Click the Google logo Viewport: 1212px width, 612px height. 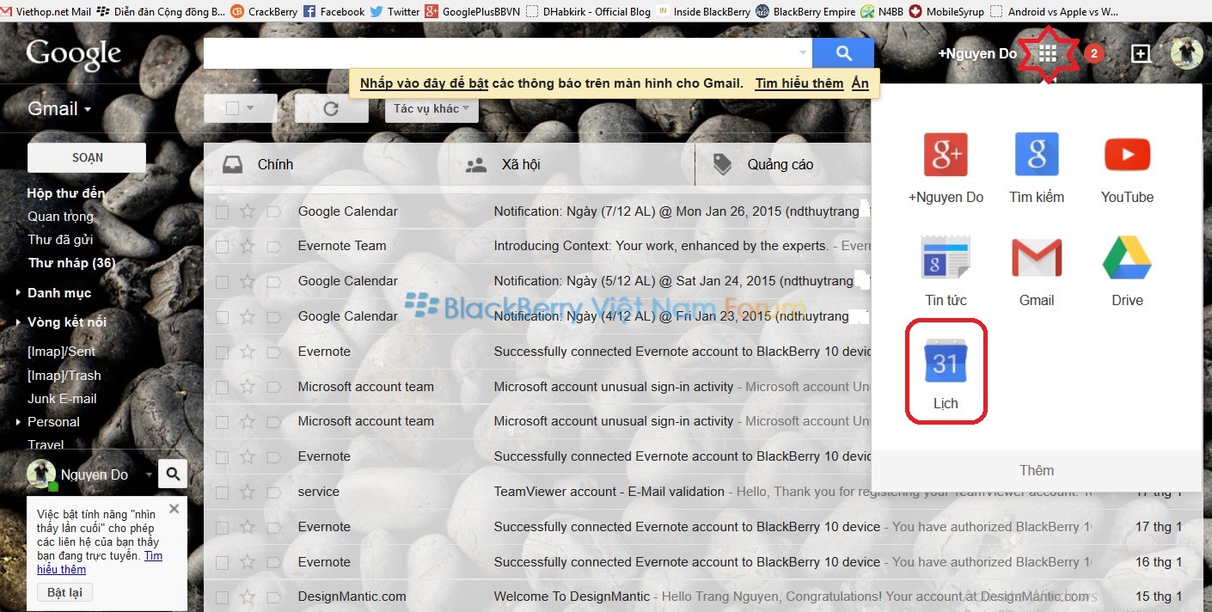(x=74, y=54)
